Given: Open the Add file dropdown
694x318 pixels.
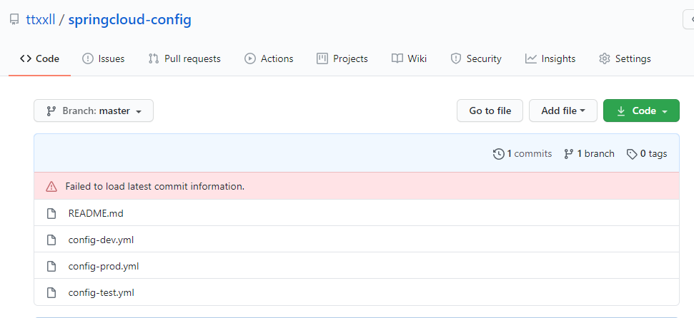Looking at the screenshot, I should tap(563, 111).
